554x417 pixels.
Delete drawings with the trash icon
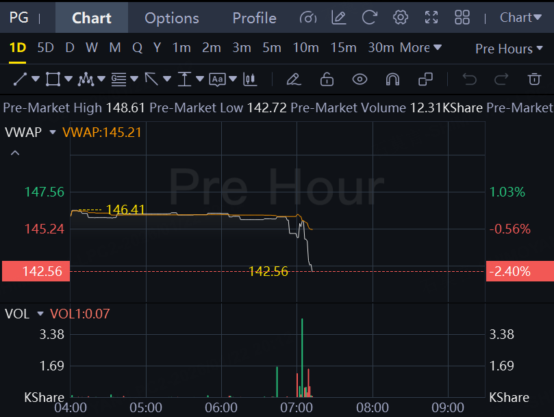click(534, 79)
